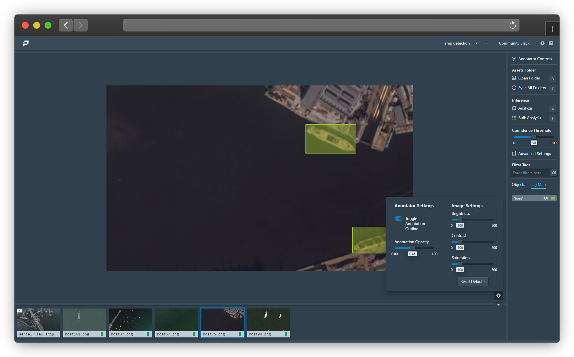
Task: Click the lower boat annotation box
Action: 369,240
